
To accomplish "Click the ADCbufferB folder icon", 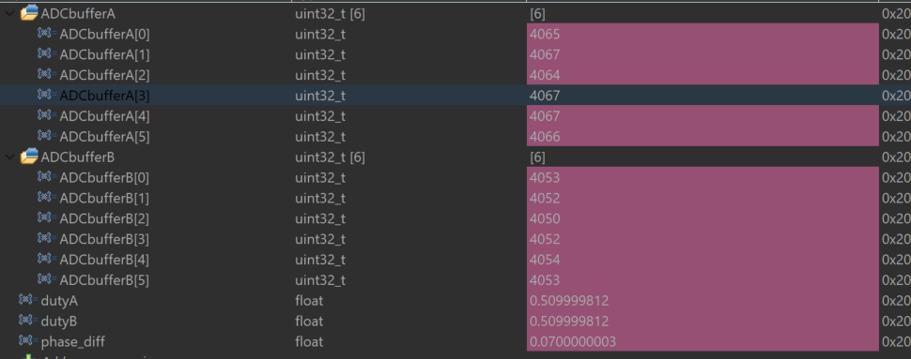I will (29, 157).
